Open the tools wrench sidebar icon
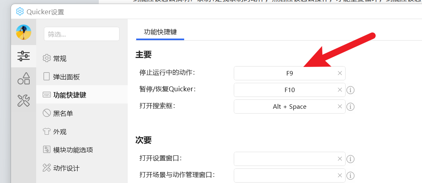This screenshot has height=183, width=422. coord(24,101)
